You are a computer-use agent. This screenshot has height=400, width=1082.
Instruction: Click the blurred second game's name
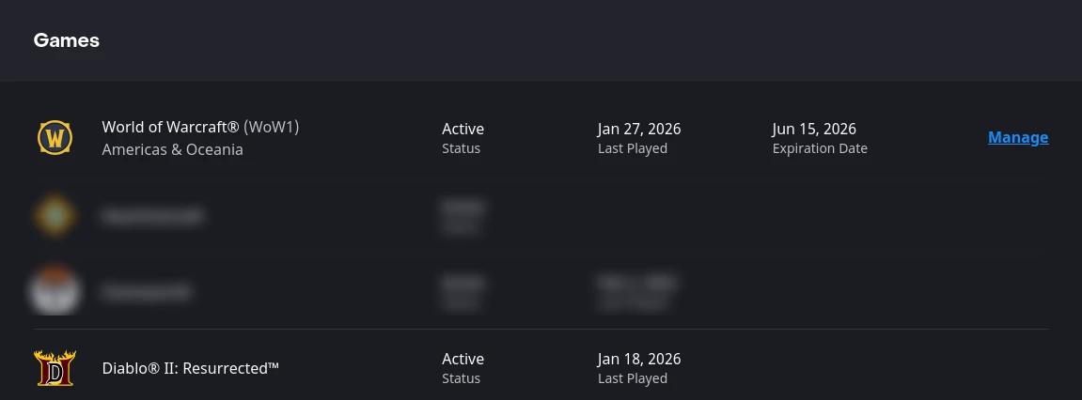coord(153,216)
